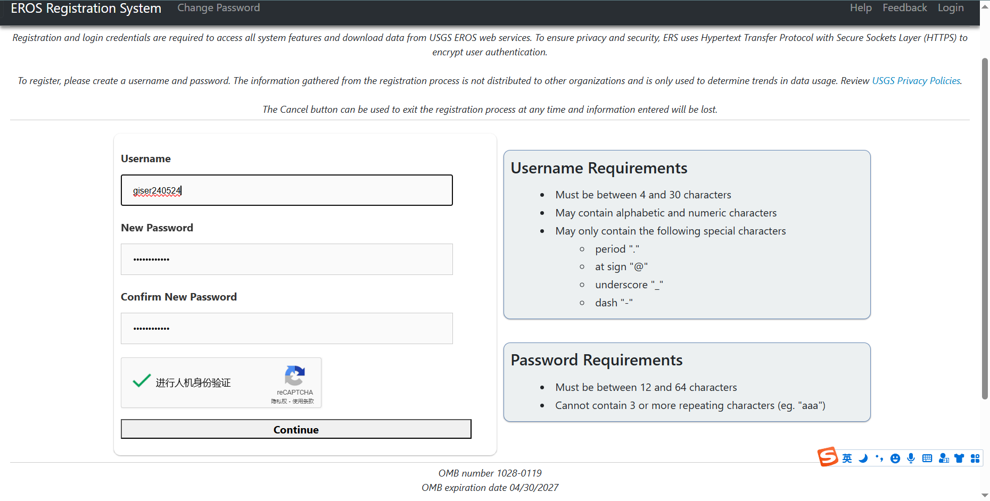Click the 'OMB number 1028-0119' text
Screen dimensions: 990x501
(x=490, y=473)
